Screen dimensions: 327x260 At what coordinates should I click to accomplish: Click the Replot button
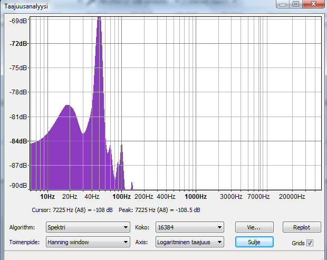(302, 227)
